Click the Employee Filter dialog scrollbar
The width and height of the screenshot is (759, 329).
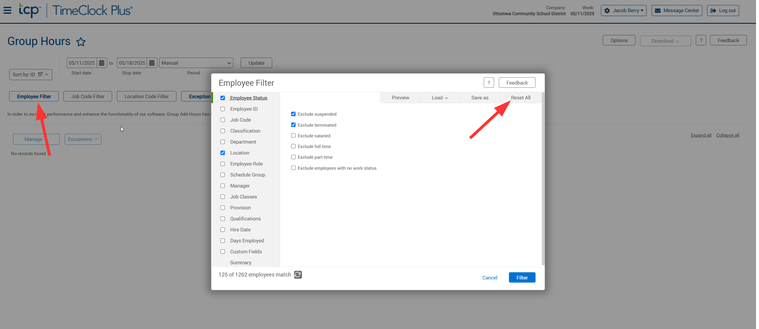click(x=543, y=178)
